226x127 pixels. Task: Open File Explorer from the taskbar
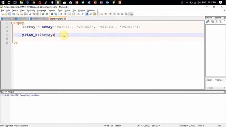coord(21,2)
